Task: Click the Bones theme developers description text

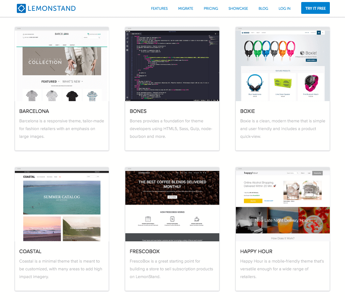Action: (x=171, y=129)
